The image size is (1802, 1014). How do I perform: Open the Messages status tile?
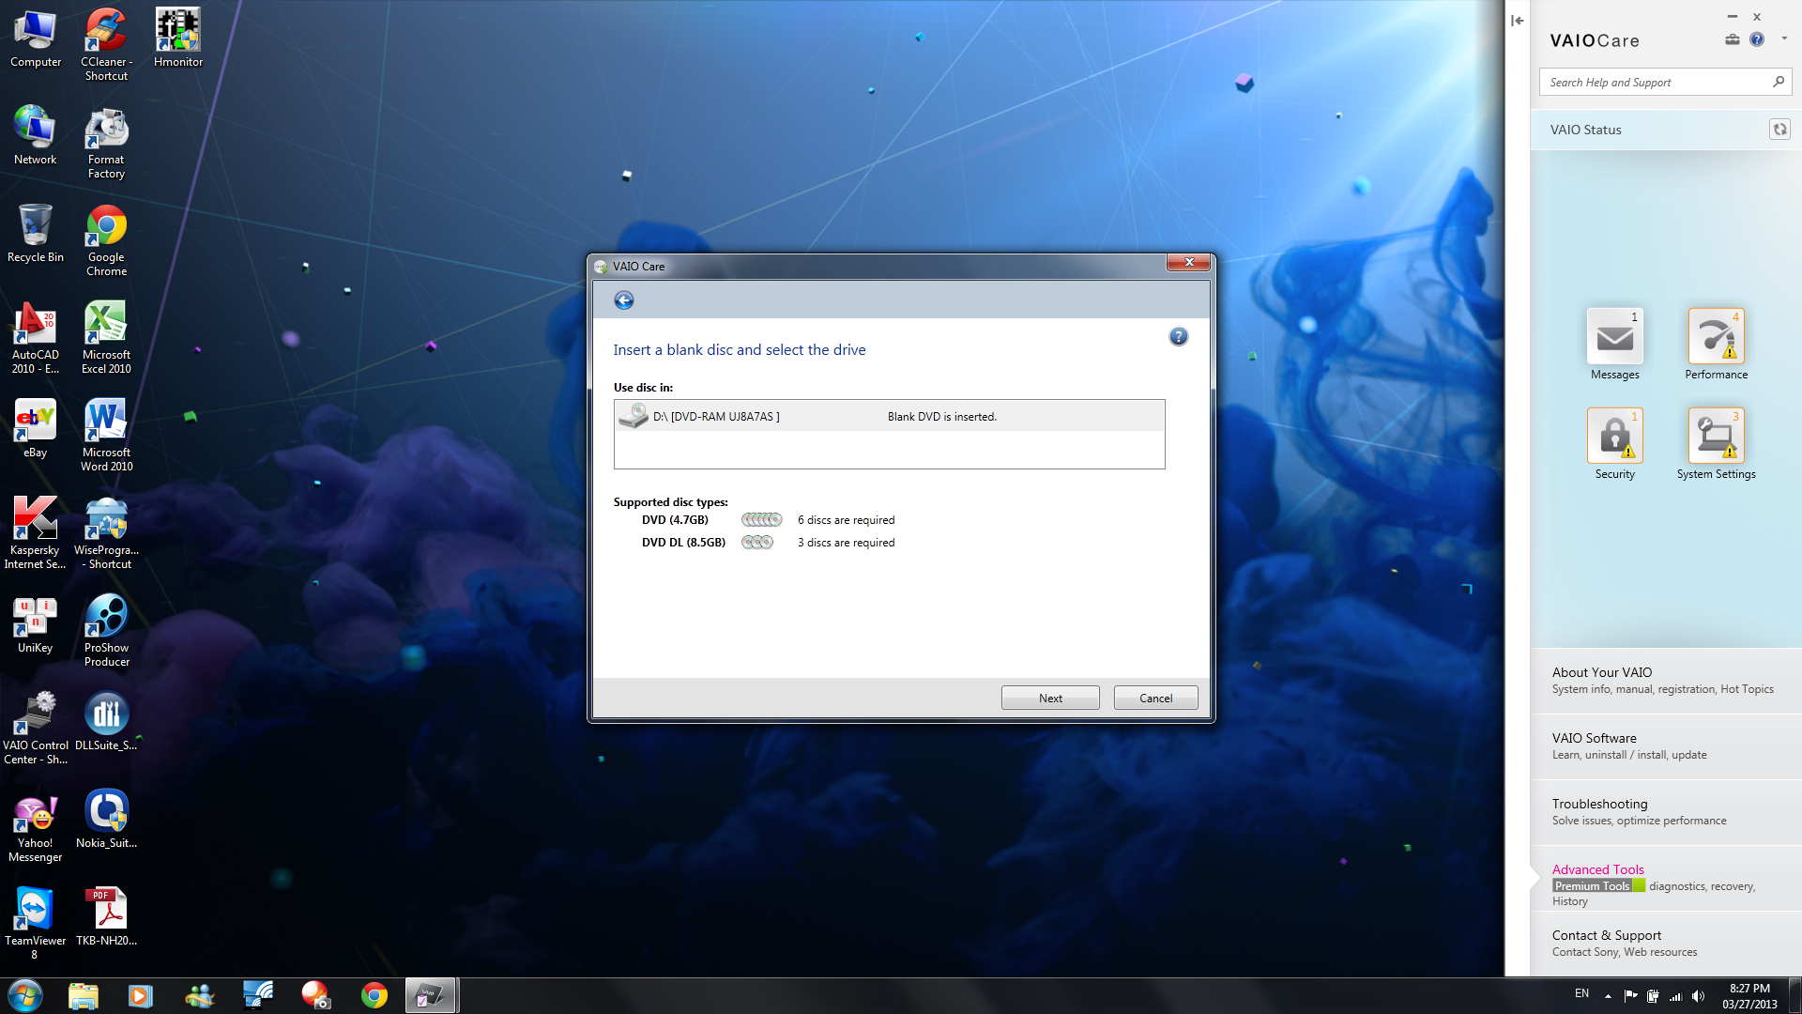tap(1614, 345)
